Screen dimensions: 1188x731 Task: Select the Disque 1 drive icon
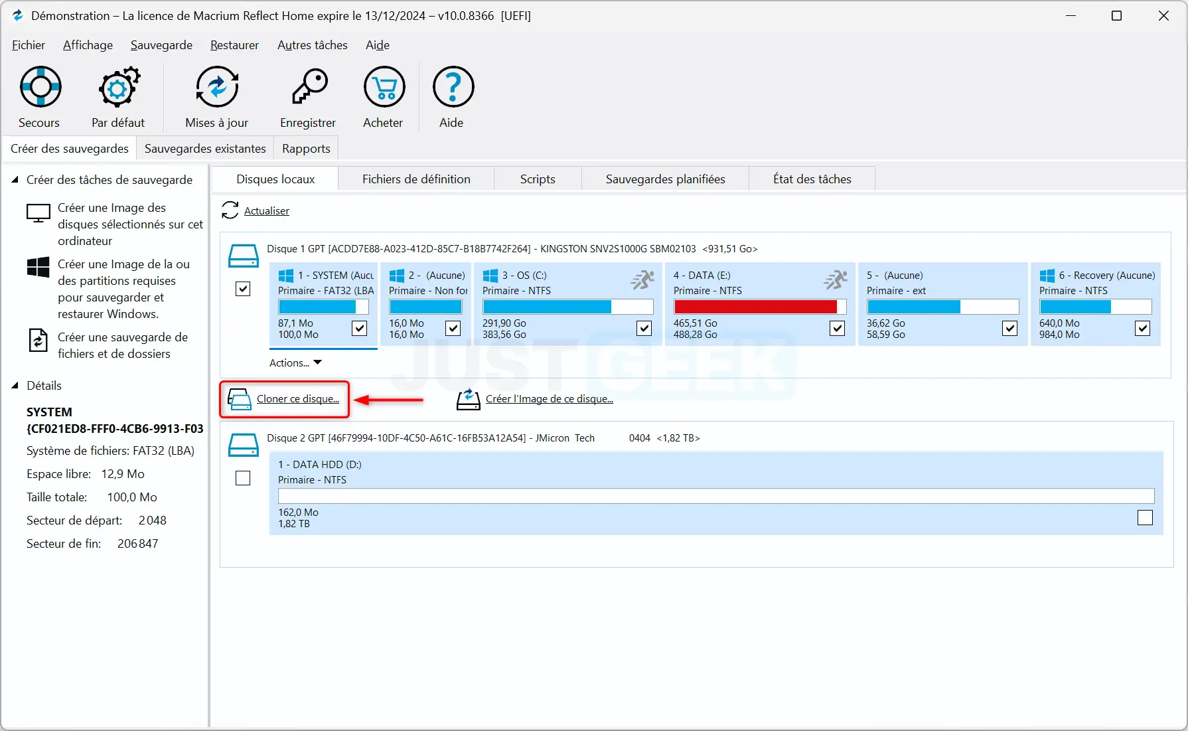244,256
